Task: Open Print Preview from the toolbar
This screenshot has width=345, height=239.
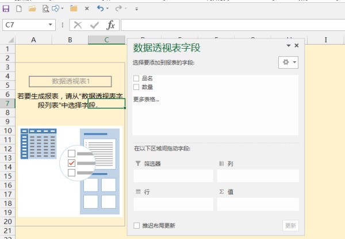Action: point(45,9)
